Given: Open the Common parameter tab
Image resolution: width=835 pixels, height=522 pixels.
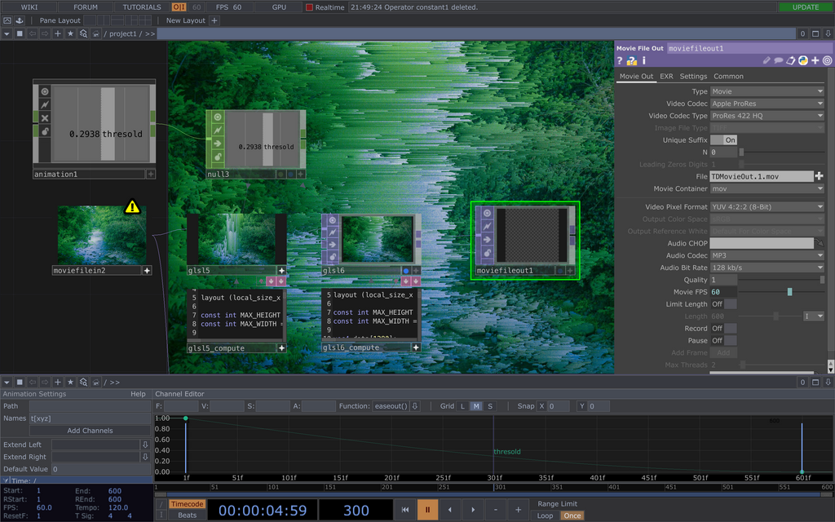Looking at the screenshot, I should [x=728, y=77].
